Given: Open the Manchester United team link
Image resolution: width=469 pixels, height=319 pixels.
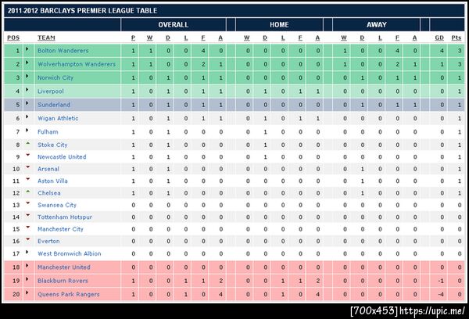Looking at the screenshot, I should pyautogui.click(x=64, y=267).
